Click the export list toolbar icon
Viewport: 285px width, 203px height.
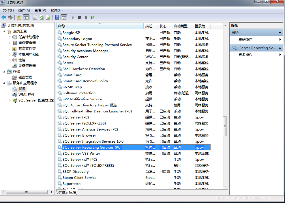[48, 18]
